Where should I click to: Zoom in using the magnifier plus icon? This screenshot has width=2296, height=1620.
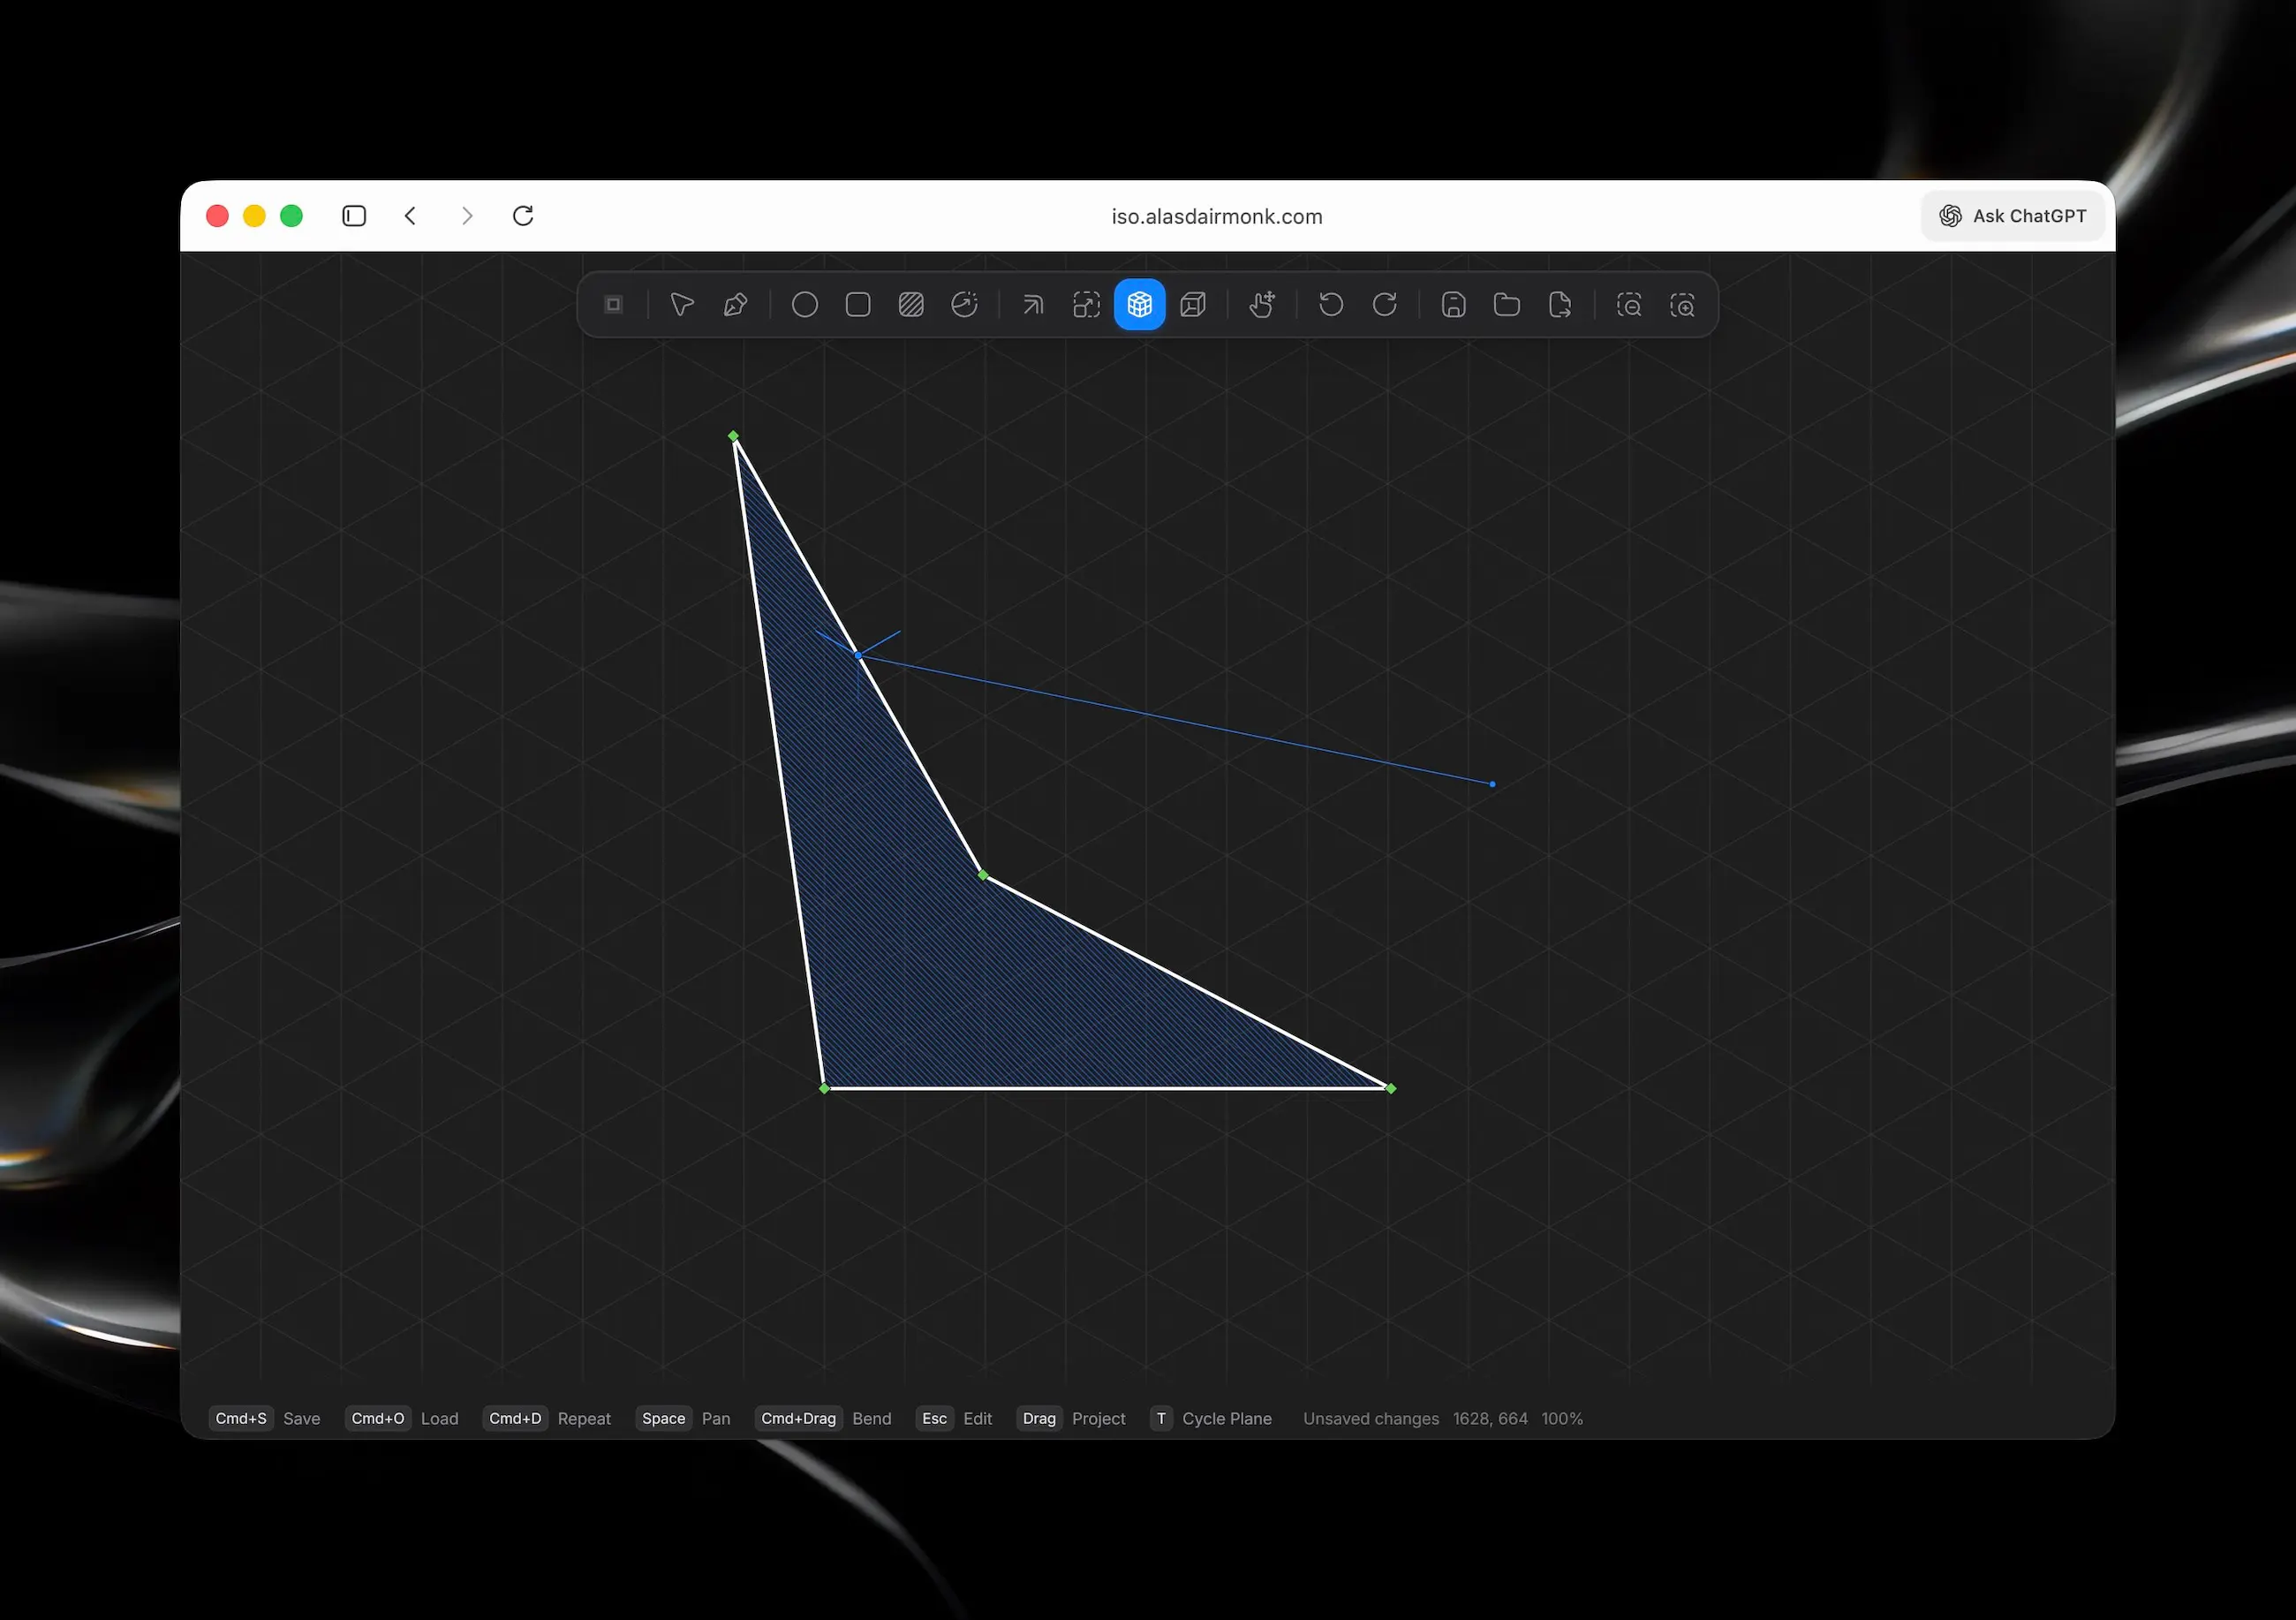1682,304
